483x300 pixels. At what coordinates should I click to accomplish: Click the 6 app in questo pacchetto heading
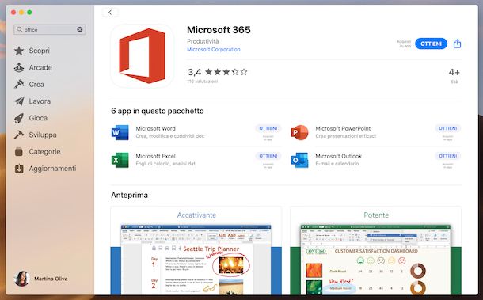tap(158, 111)
